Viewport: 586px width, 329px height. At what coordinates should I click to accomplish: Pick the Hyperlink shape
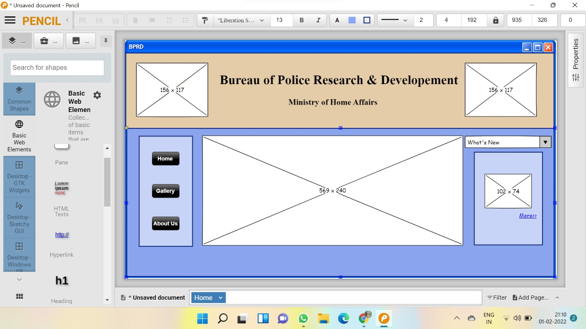(x=61, y=244)
